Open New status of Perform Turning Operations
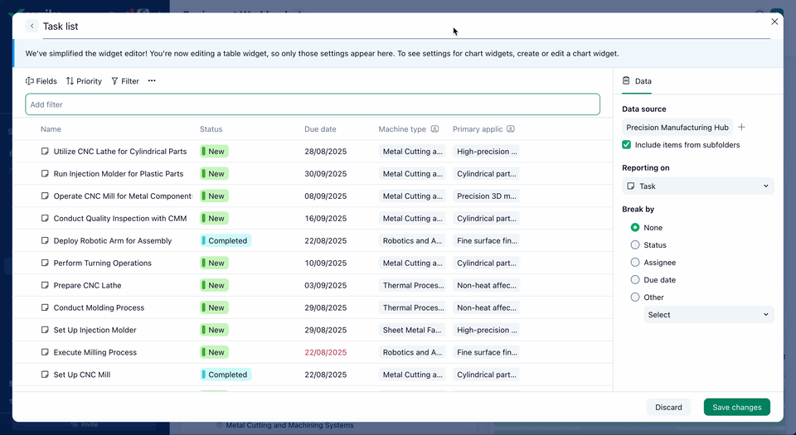This screenshot has width=796, height=435. [215, 263]
